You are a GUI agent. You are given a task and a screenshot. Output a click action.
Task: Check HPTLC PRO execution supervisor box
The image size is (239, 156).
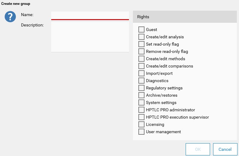tap(141, 117)
